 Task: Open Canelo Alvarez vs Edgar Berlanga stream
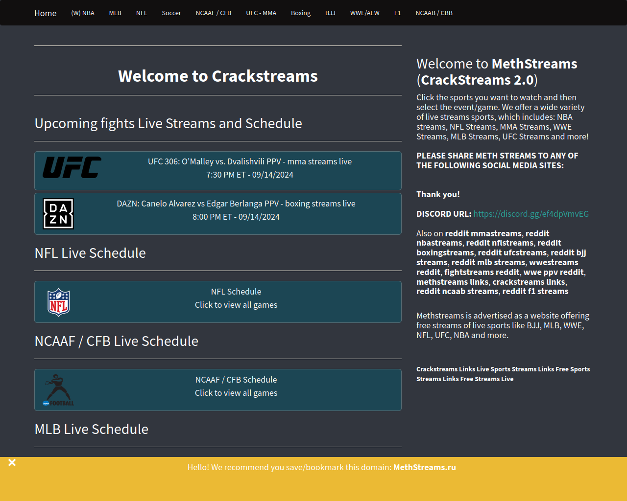point(218,214)
